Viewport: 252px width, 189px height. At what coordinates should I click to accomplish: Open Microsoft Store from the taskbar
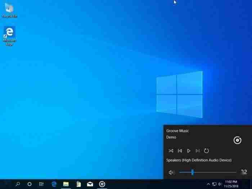pos(78,184)
